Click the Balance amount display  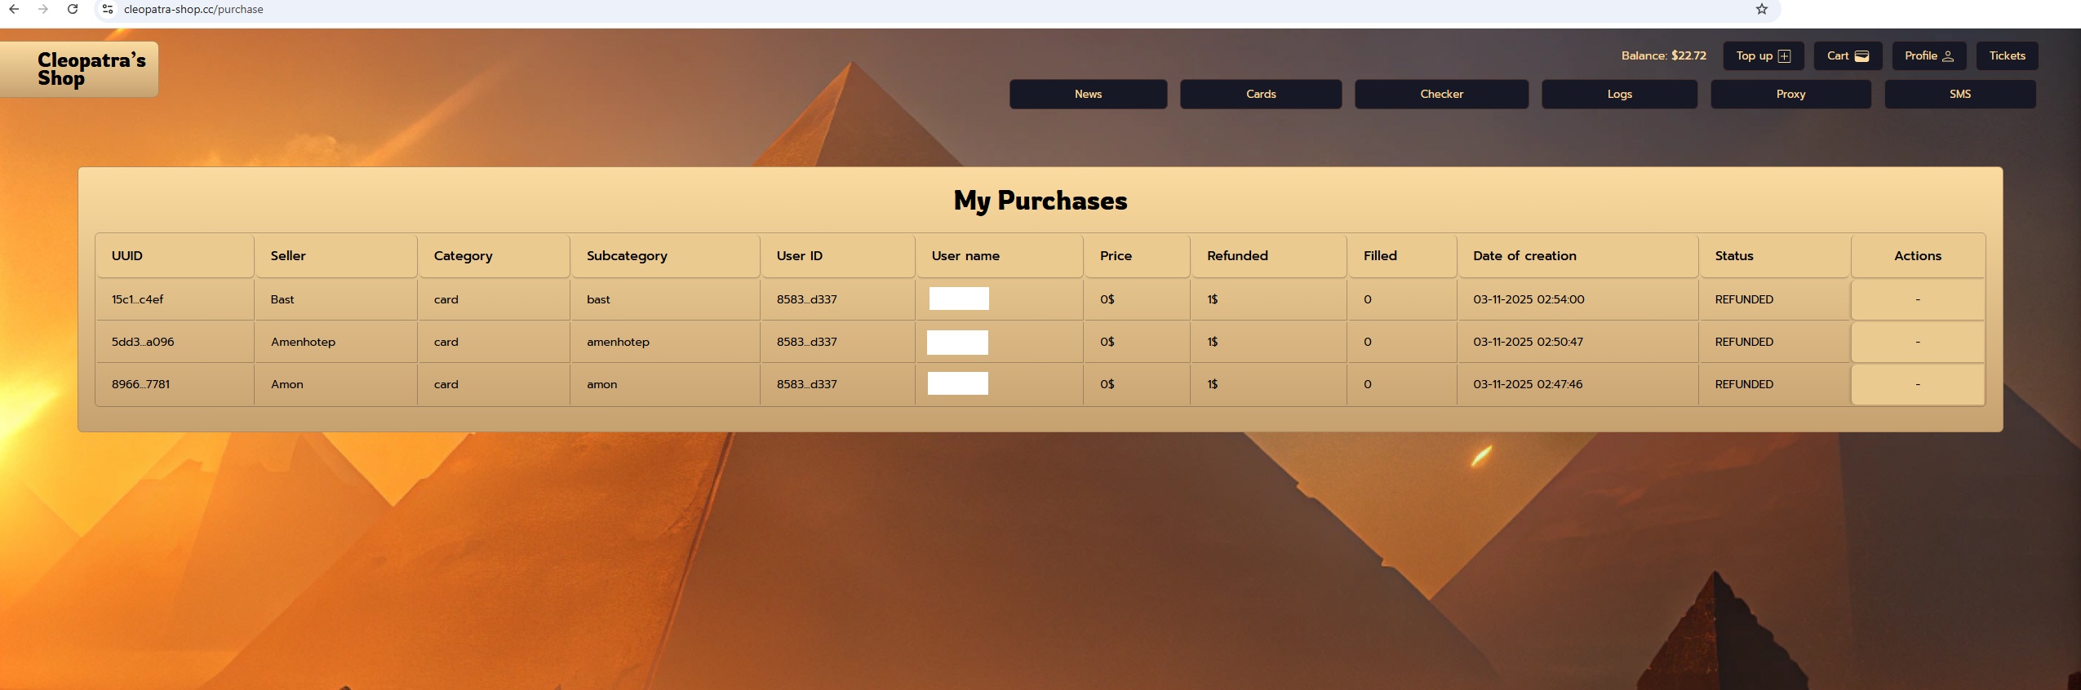point(1663,55)
